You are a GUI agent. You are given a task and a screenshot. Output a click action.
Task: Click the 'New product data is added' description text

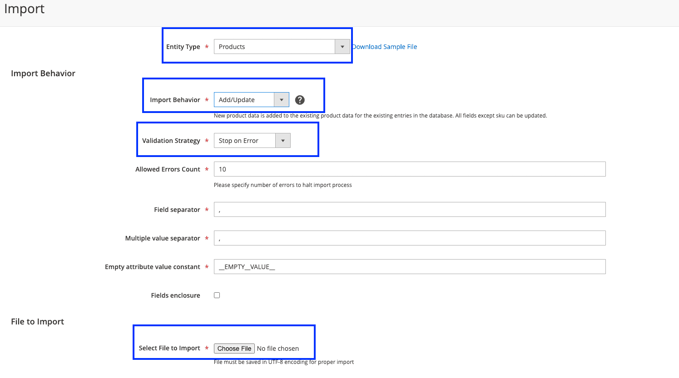[381, 116]
